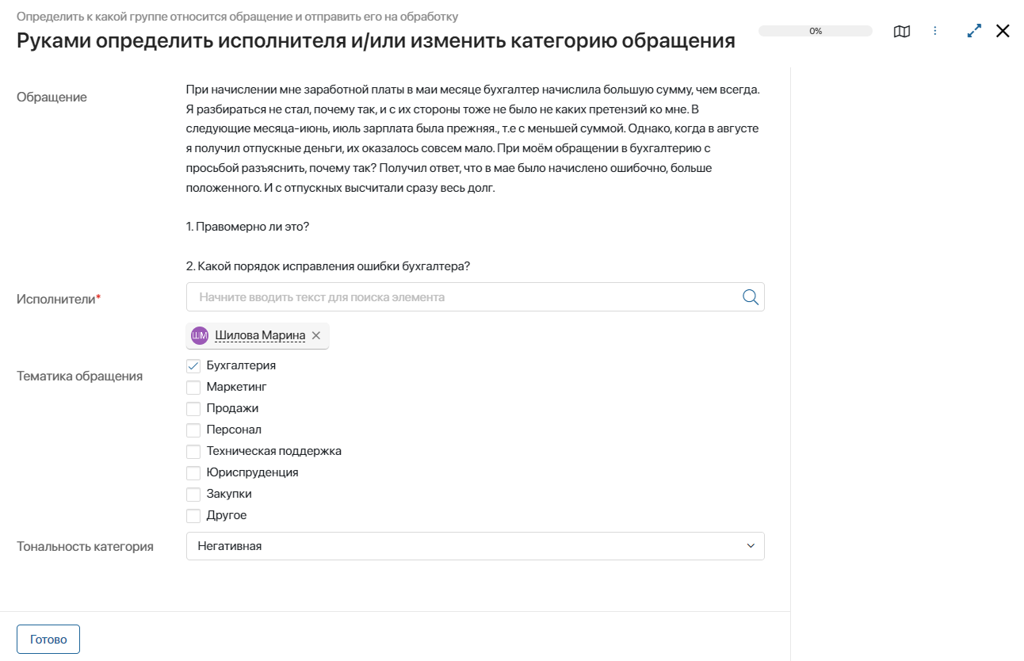
Task: Check the Маркетинг topic
Action: click(193, 387)
